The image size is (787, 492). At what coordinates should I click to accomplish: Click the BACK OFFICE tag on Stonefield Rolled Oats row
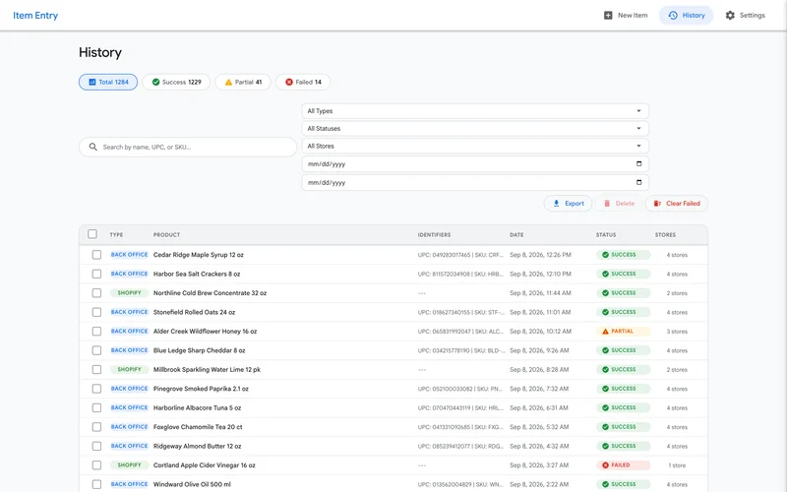coord(129,312)
